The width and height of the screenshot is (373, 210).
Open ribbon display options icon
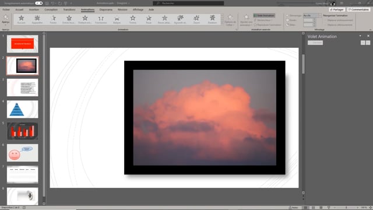click(342, 3)
